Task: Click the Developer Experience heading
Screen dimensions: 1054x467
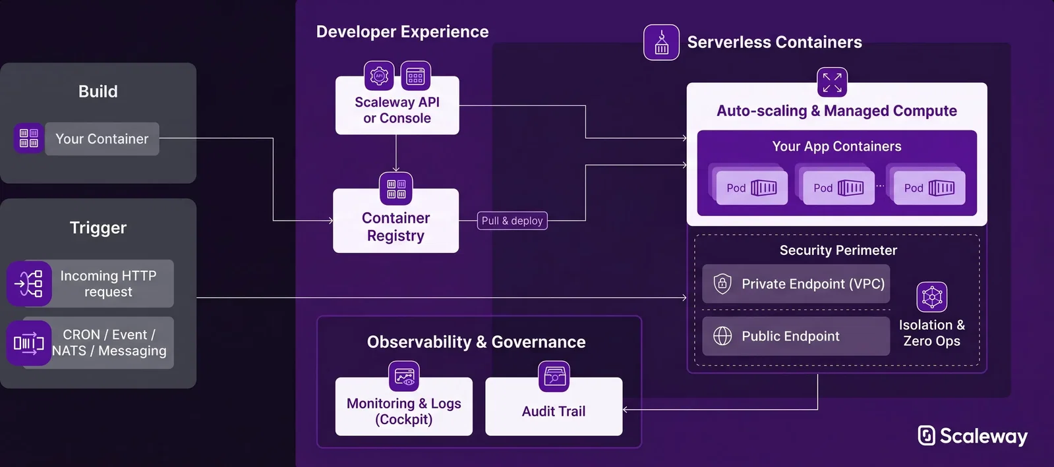Action: coord(403,32)
